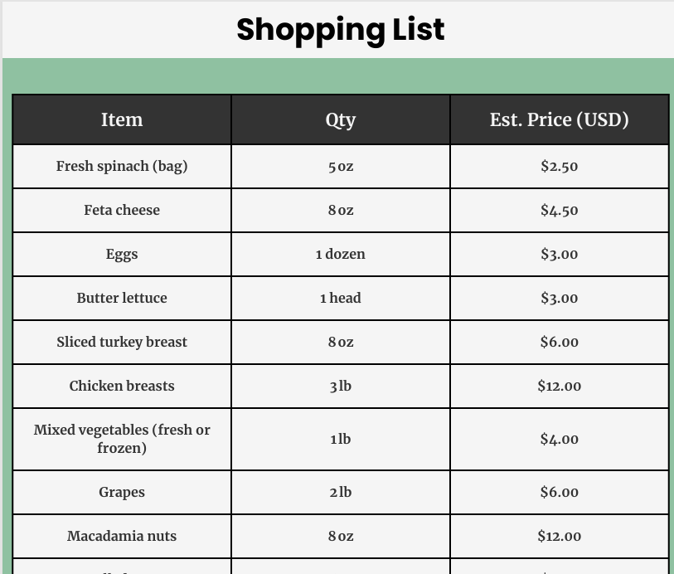674x574 pixels.
Task: Click the Mixed vegetables (fresh or frozen) cell
Action: pyautogui.click(x=122, y=439)
